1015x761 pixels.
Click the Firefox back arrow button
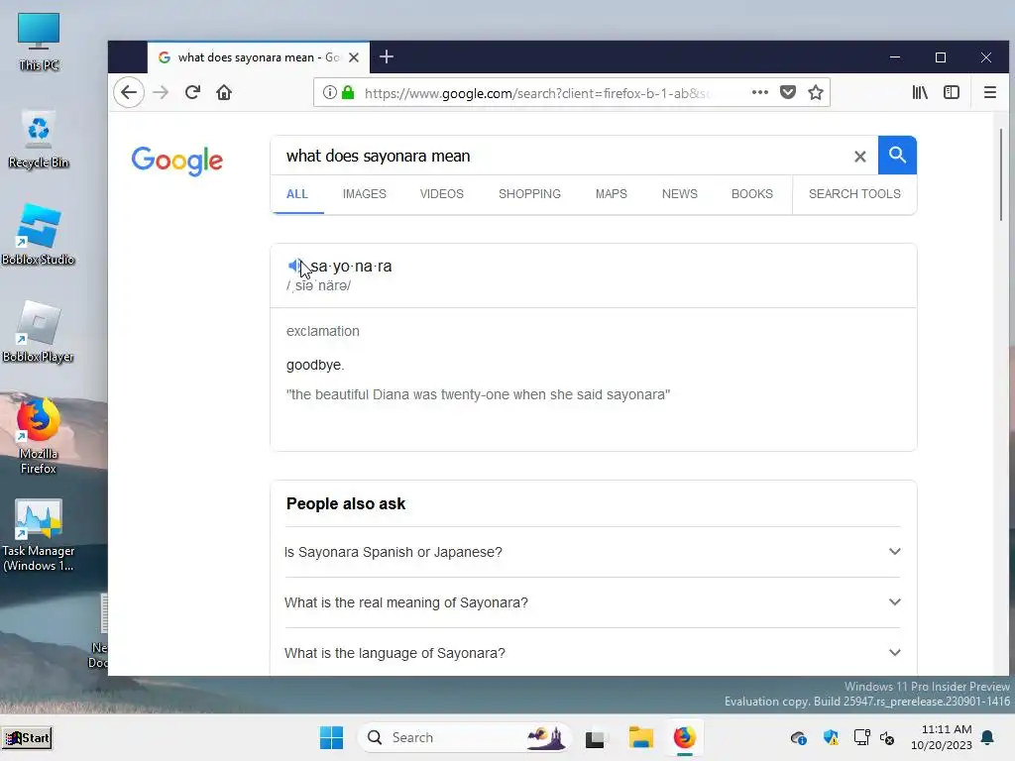[x=129, y=92]
